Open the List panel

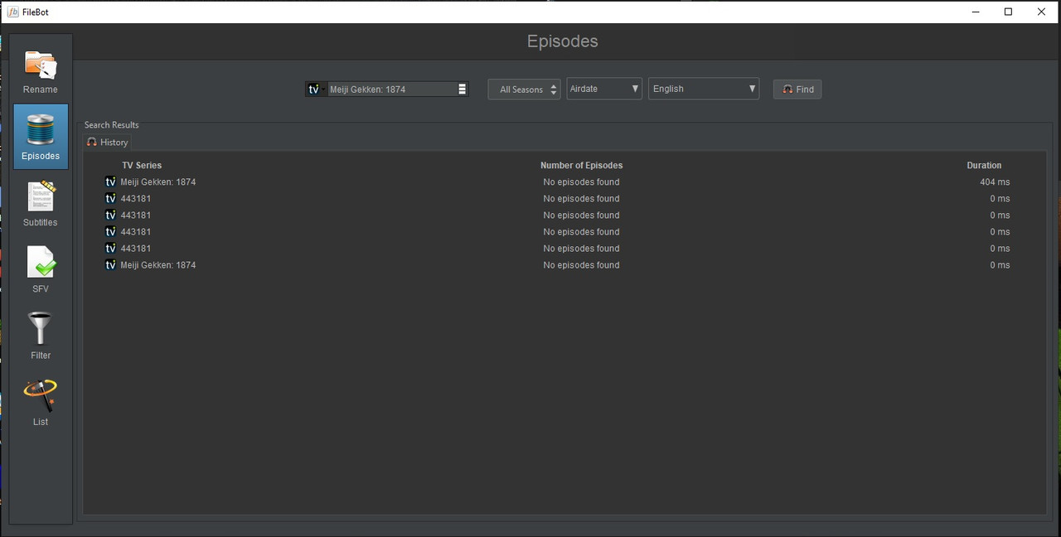coord(41,403)
